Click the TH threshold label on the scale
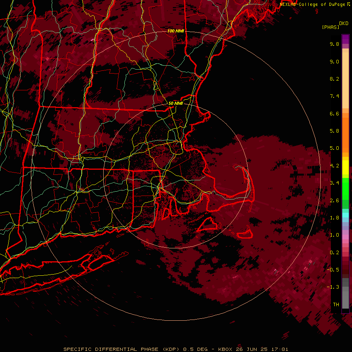Viewport: 352px width, 352px height. 336,305
